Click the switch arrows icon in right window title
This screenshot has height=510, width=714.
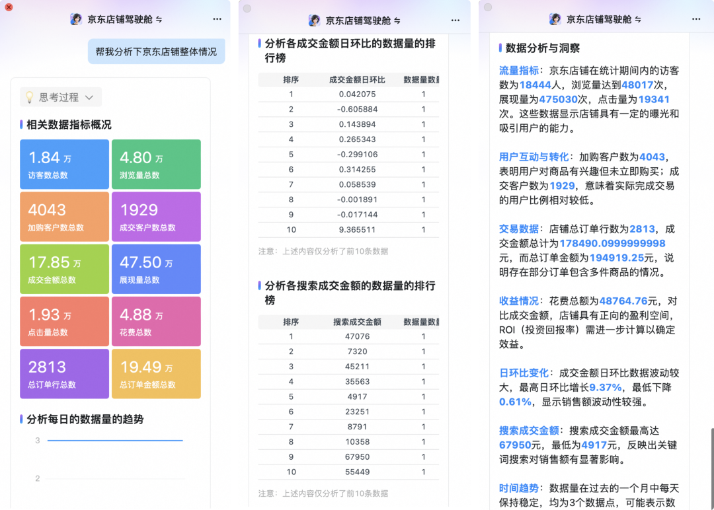point(638,20)
